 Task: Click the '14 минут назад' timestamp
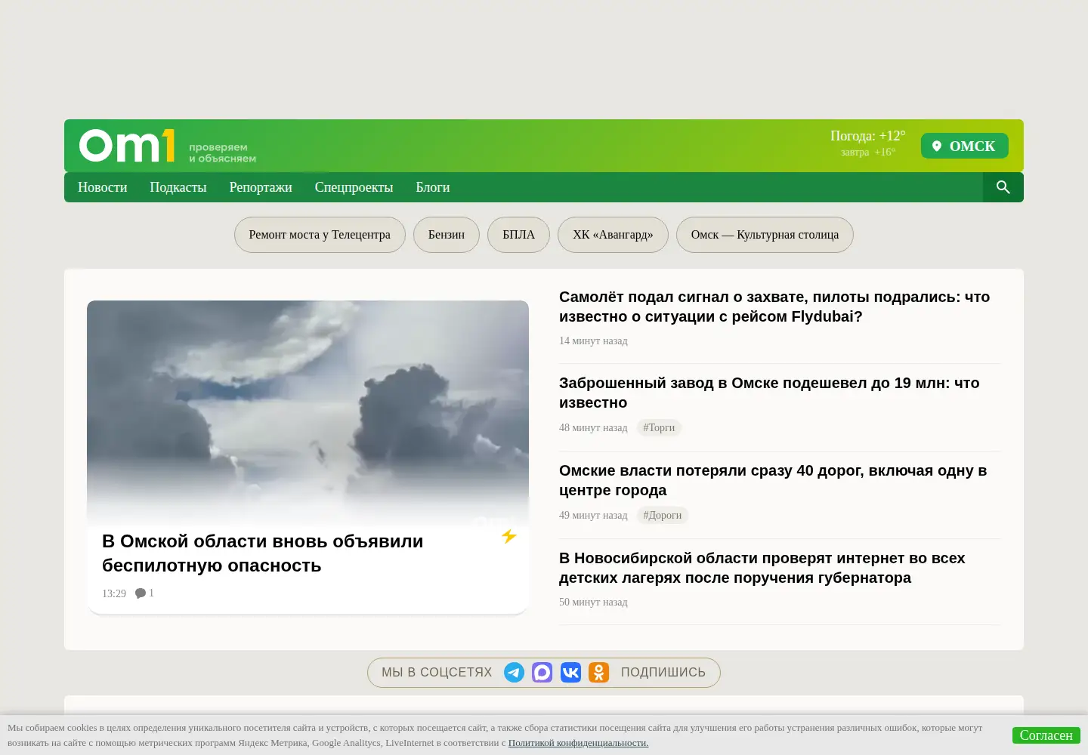(x=593, y=341)
